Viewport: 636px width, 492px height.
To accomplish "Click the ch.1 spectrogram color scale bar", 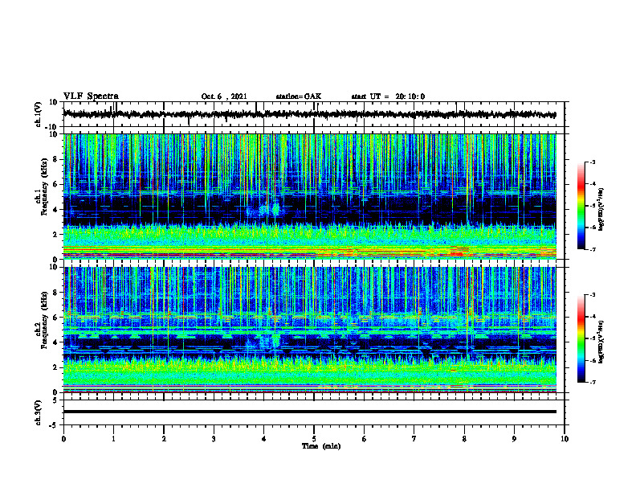I will click(x=581, y=206).
